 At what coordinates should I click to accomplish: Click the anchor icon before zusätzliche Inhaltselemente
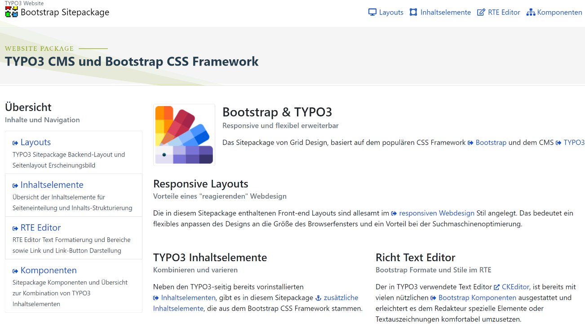pos(319,298)
